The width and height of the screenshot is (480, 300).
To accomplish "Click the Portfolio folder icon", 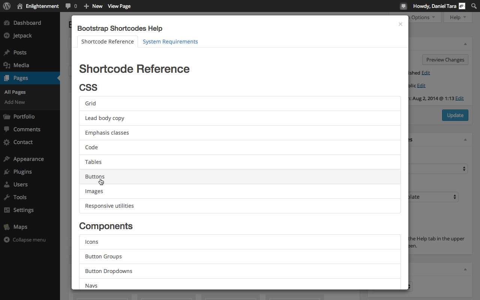I will 7,117.
